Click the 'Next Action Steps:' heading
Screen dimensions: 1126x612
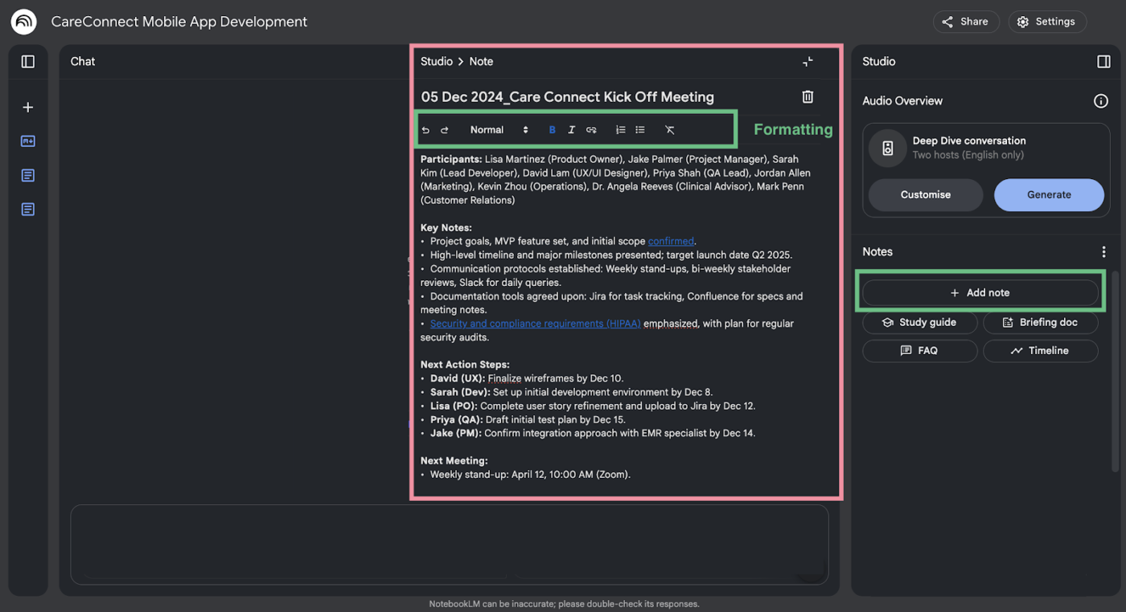click(465, 365)
